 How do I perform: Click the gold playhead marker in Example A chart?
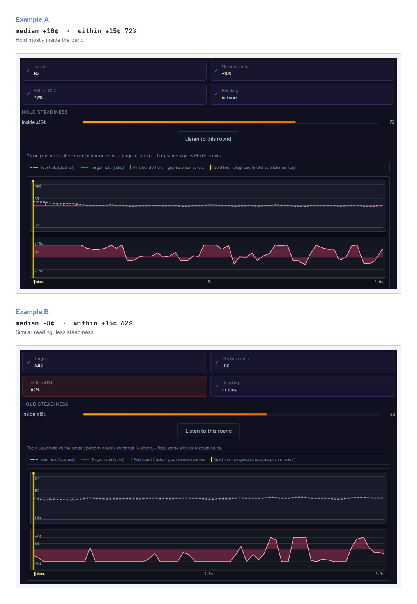tap(33, 181)
